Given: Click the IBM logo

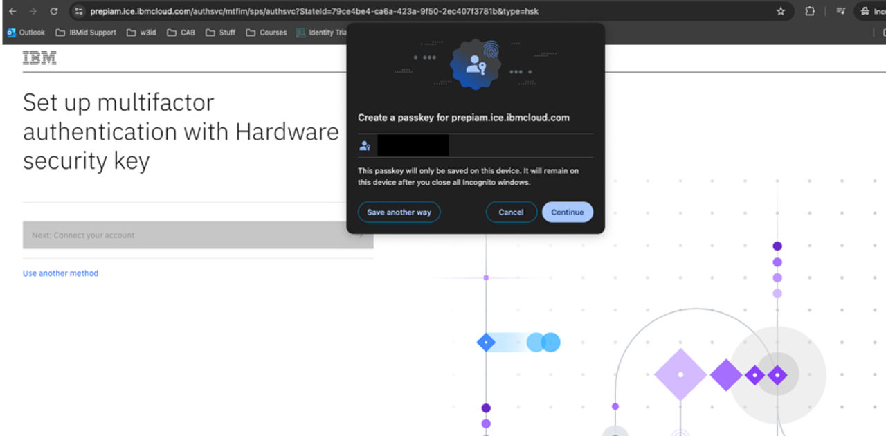Looking at the screenshot, I should tap(39, 59).
